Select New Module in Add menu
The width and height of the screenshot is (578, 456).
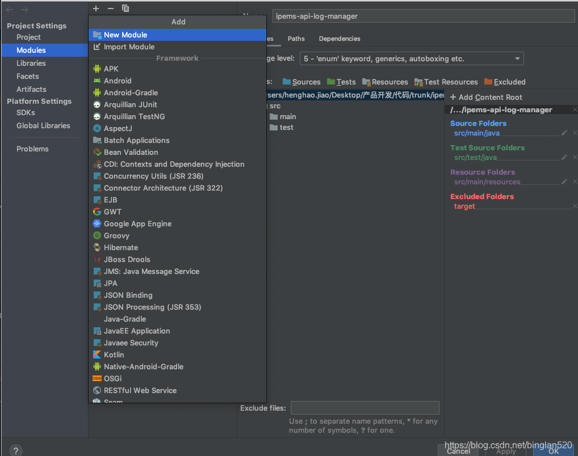click(x=177, y=35)
